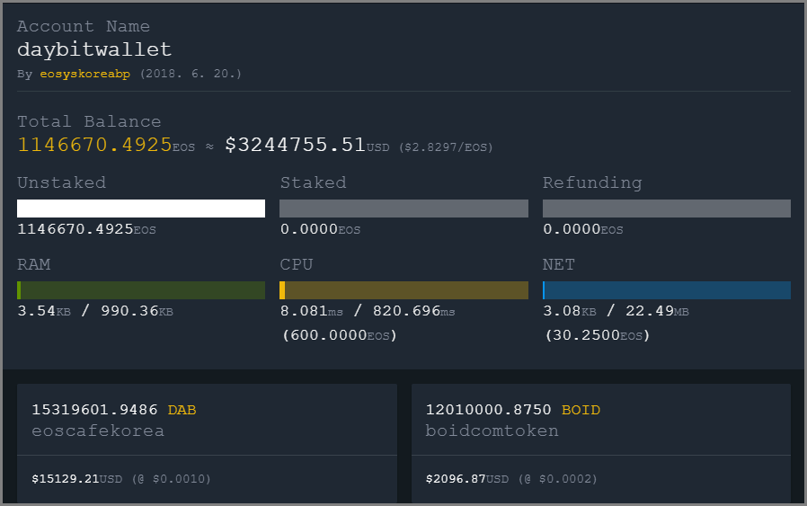Open the DAB token name
Screen dimensions: 807x506
pyautogui.click(x=182, y=410)
